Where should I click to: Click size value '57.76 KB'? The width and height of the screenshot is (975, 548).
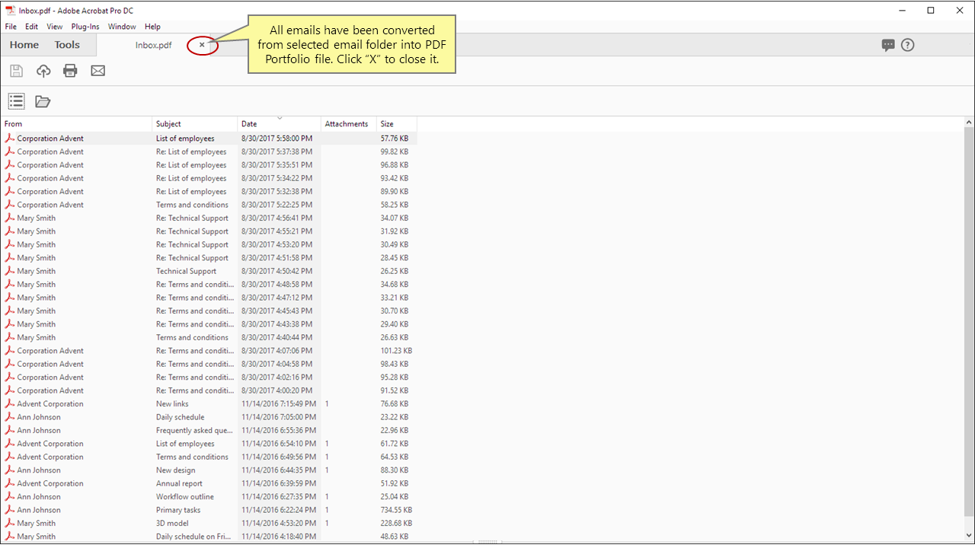click(x=394, y=139)
